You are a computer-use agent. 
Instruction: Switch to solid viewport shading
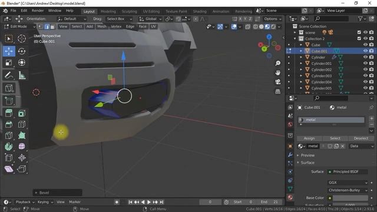pos(262,26)
